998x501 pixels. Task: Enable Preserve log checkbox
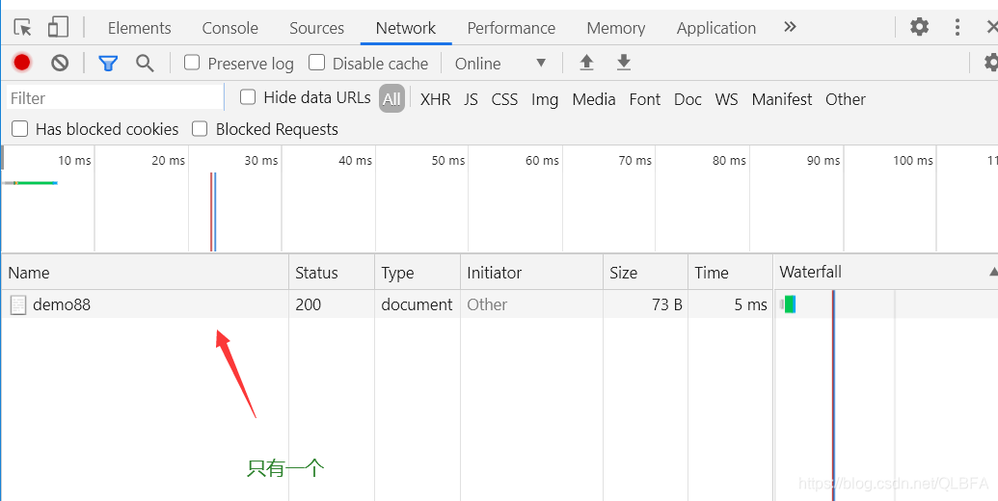(192, 63)
